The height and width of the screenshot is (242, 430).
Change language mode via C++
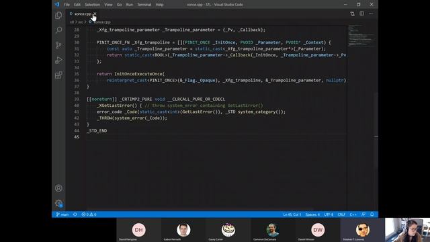click(x=353, y=214)
